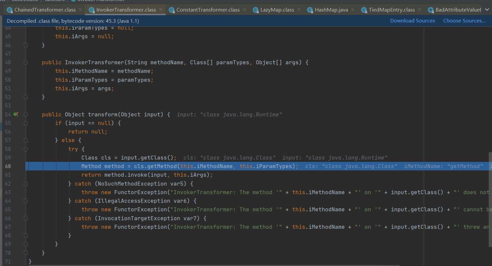492x266 pixels.
Task: Close the InvokerTransformer.class tab
Action: click(x=160, y=10)
